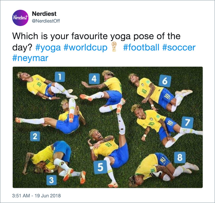Viewport: 215px width, 203px height.
Task: Click the blue number 2 badge
Action: coord(35,136)
